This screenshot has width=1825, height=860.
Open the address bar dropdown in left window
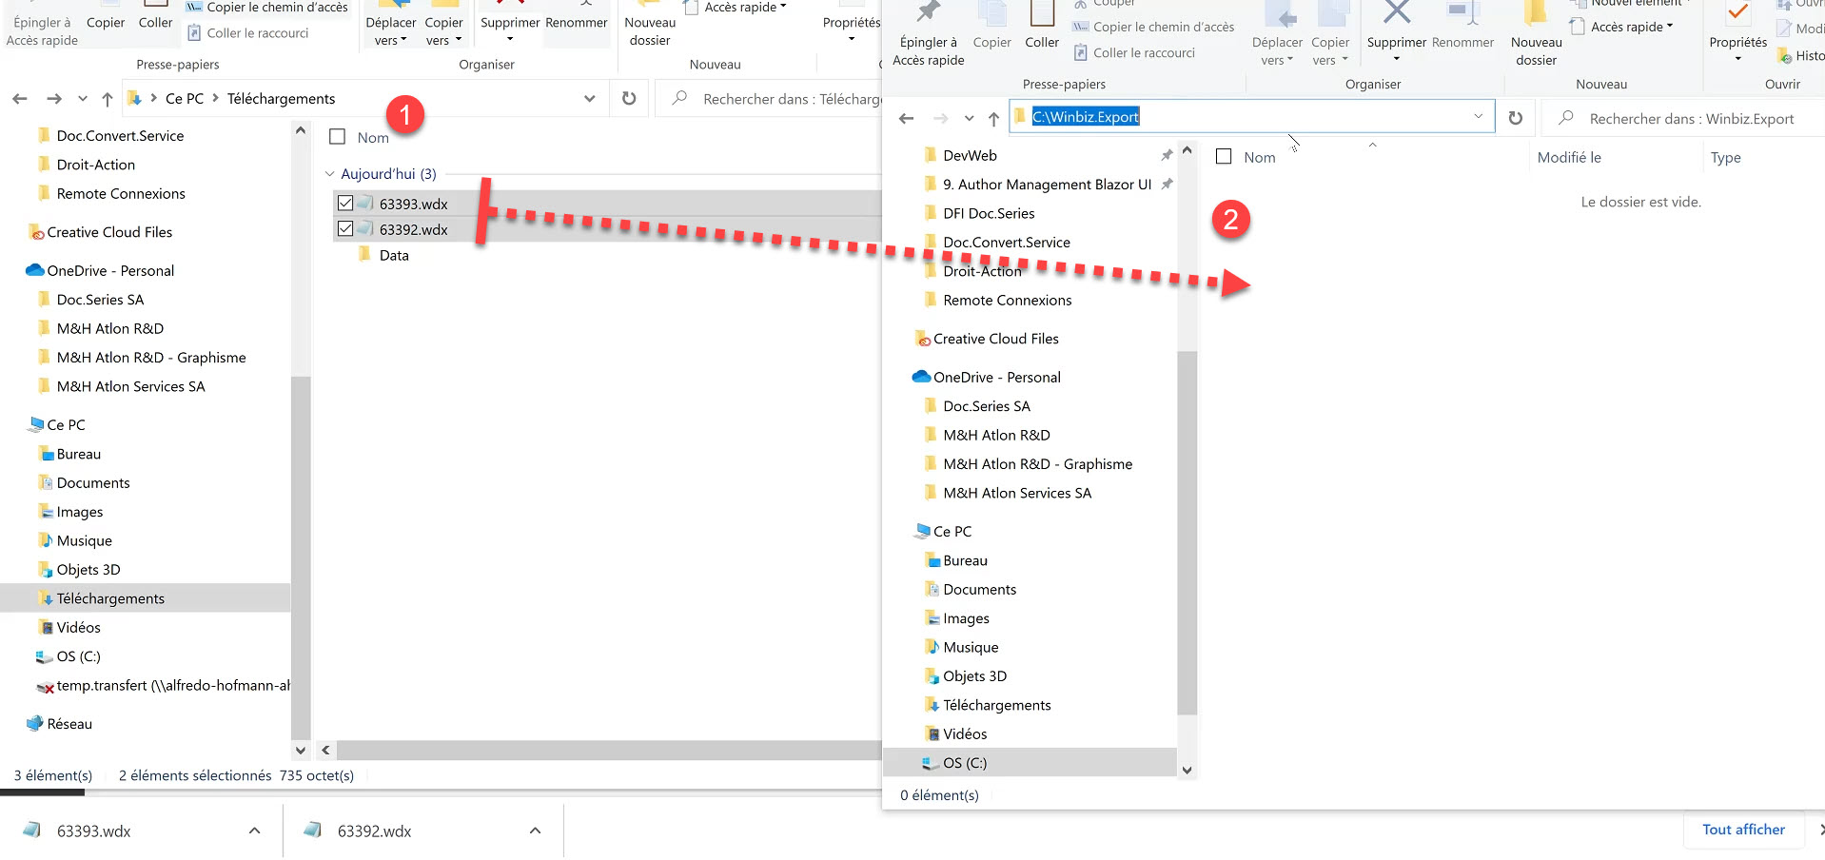click(589, 98)
